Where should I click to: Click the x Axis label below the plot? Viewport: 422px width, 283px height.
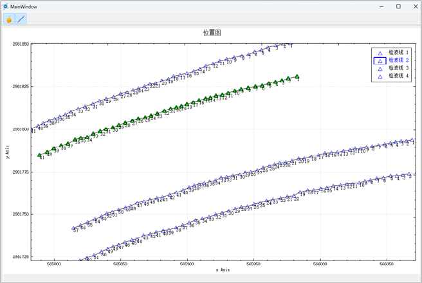pyautogui.click(x=223, y=270)
